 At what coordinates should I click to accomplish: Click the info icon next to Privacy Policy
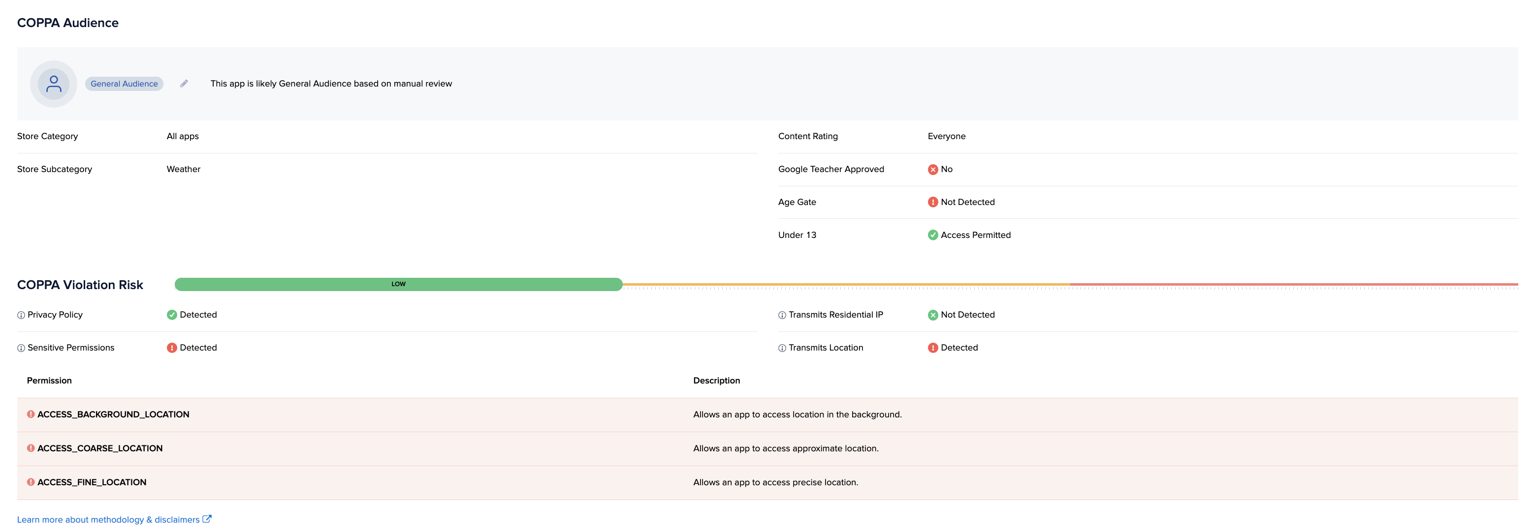coord(21,315)
